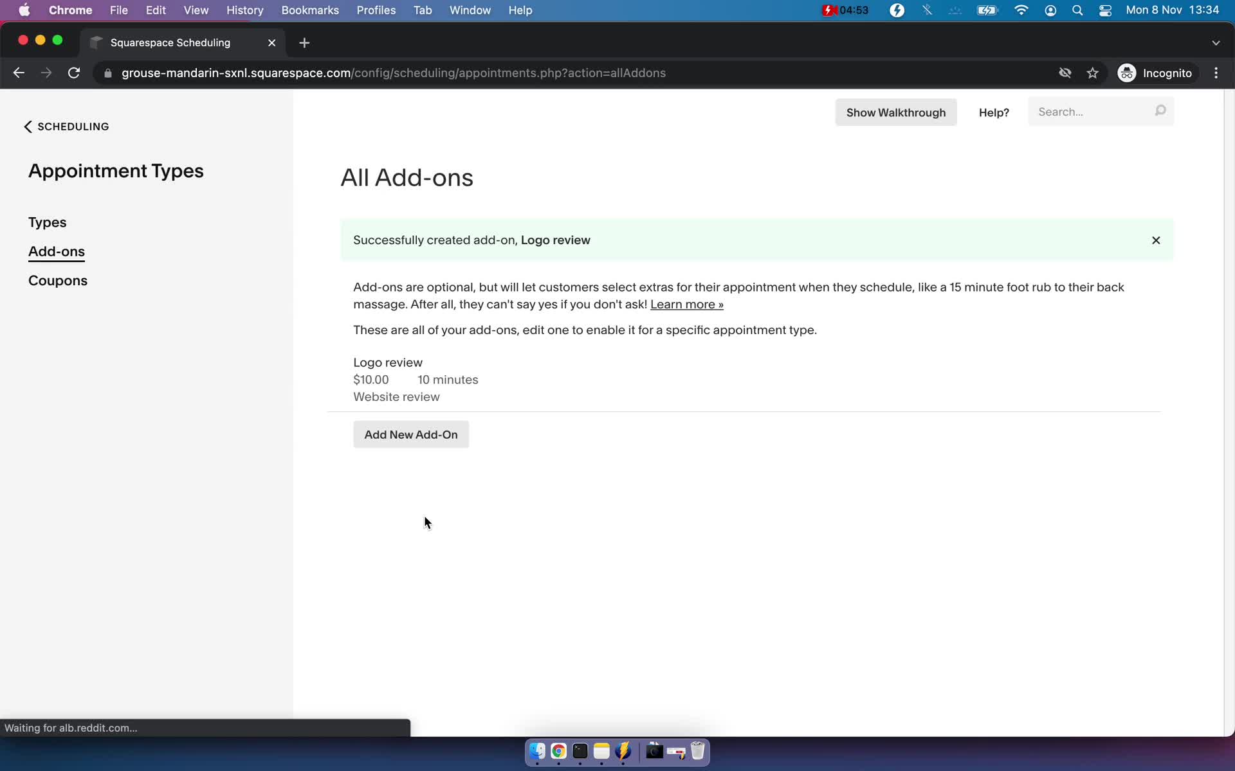This screenshot has height=771, width=1235.
Task: Dismiss the success notification with the X
Action: pyautogui.click(x=1156, y=240)
